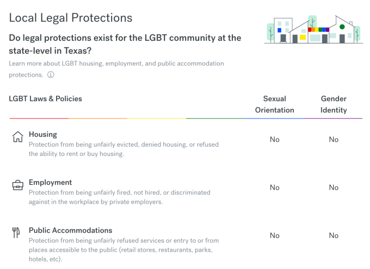
Task: Click the neighborhood houses illustration
Action: point(313,30)
